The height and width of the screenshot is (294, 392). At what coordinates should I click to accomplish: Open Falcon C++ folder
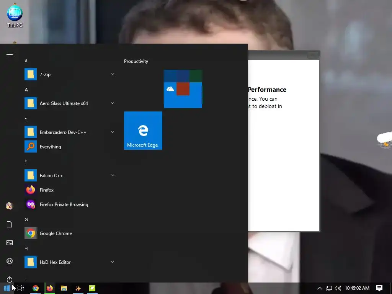(70, 175)
